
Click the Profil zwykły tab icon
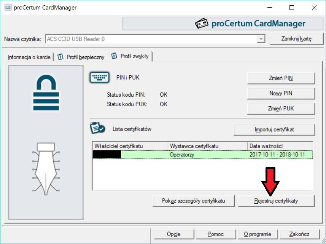click(114, 56)
